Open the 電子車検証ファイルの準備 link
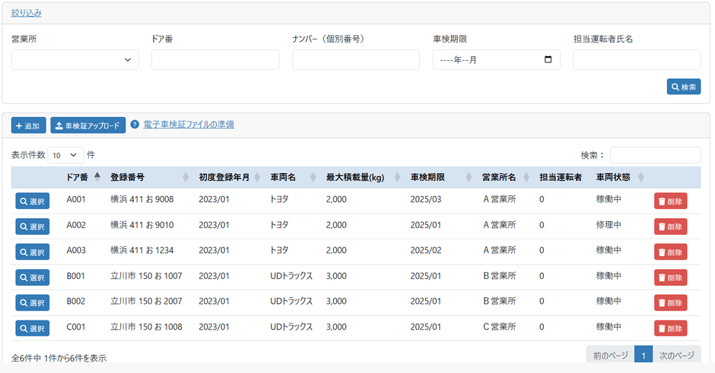 tap(189, 125)
